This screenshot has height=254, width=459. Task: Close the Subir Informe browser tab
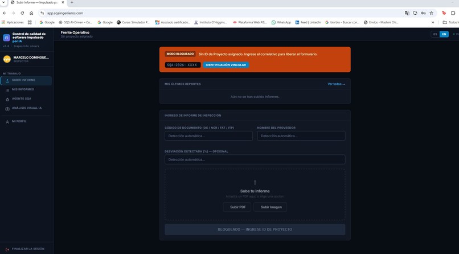63,2
